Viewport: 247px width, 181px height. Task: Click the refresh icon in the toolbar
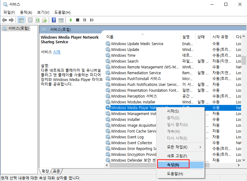[37, 20]
